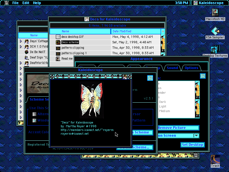Select the deco desktop.GIF file icon
Screen dimensions: 229x172
(58, 37)
